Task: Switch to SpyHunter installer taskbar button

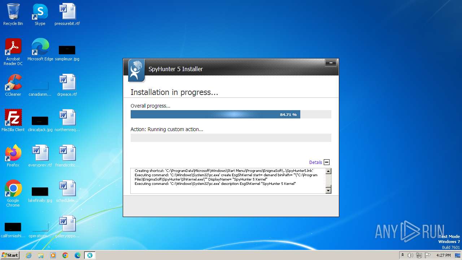Action: [90, 255]
